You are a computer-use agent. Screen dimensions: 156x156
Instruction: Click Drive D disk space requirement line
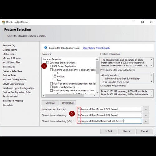[124, 95]
